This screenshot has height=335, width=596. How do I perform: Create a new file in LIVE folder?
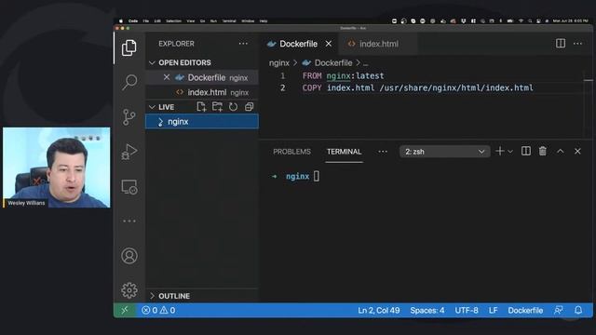(201, 107)
